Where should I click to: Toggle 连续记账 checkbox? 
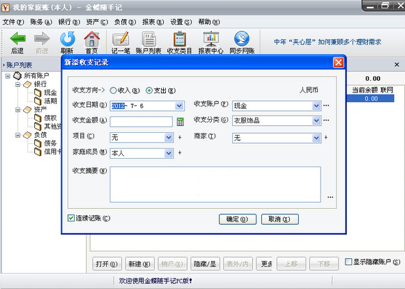click(71, 218)
